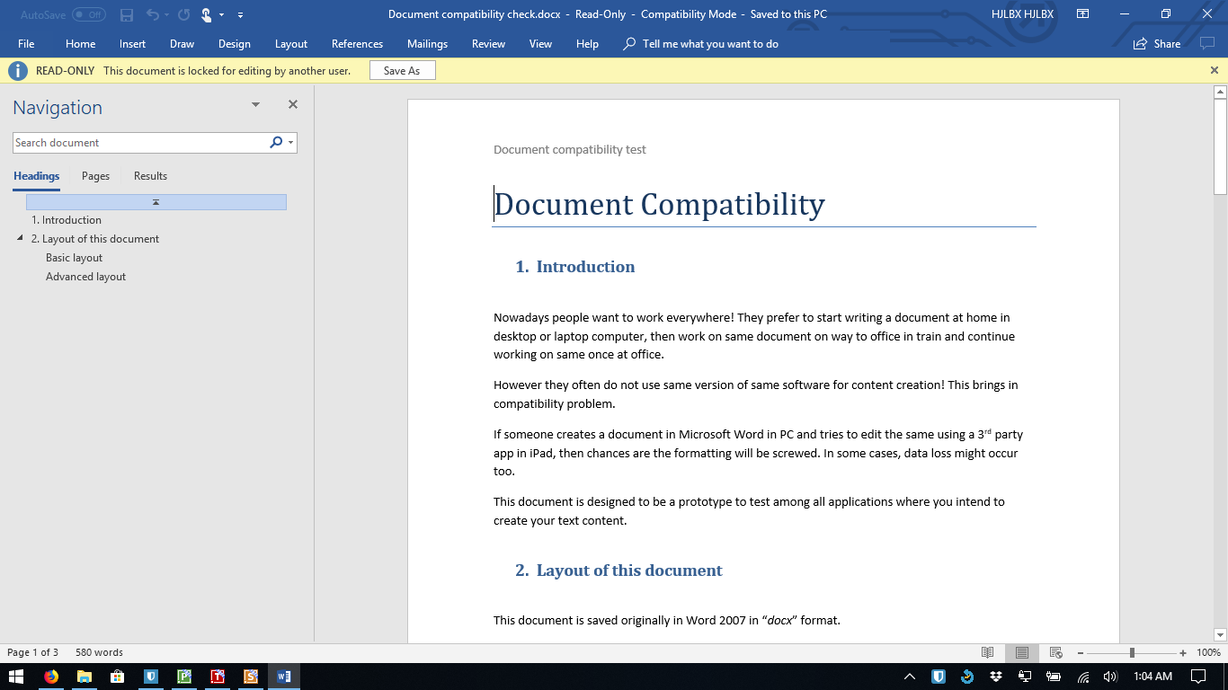1228x690 pixels.
Task: Open Navigation pane task options dropdown
Action: (255, 105)
